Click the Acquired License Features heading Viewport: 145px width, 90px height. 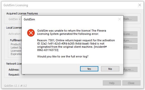[x=22, y=13]
